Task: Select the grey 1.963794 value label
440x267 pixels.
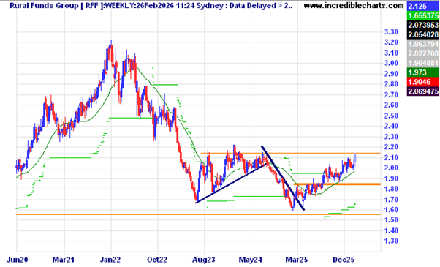Action: click(423, 44)
